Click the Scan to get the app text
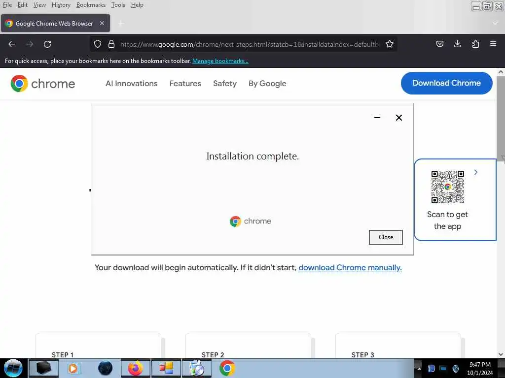 tap(447, 220)
